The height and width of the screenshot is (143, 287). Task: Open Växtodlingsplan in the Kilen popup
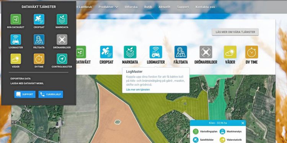(205, 131)
